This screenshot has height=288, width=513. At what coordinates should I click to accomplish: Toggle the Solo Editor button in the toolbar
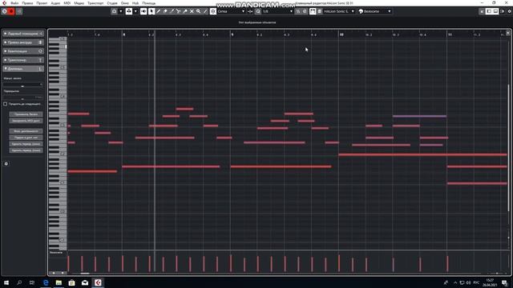pyautogui.click(x=4, y=11)
